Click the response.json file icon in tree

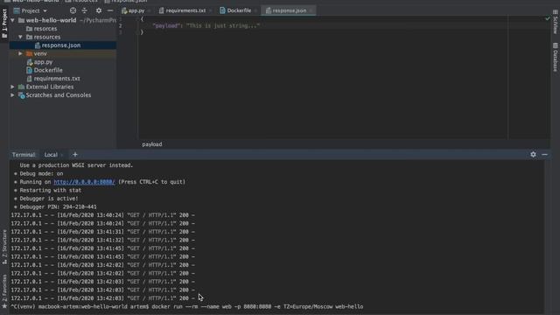point(38,45)
